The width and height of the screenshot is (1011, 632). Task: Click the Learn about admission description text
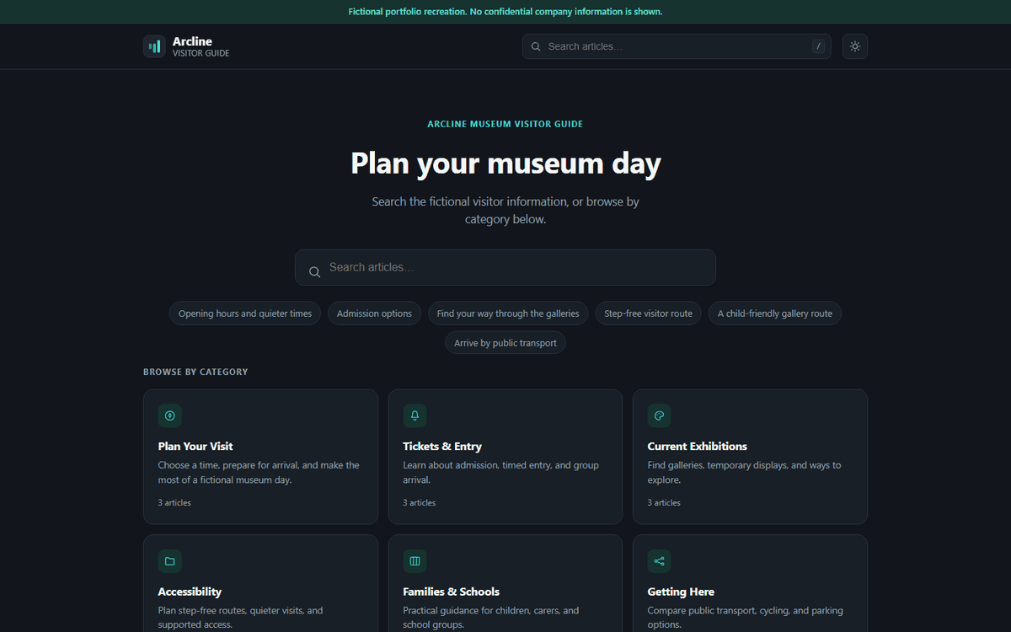[x=500, y=473]
